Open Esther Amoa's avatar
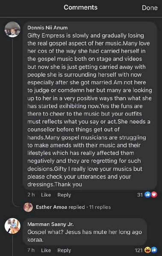The height and width of the screenshot is (256, 162). (28, 207)
